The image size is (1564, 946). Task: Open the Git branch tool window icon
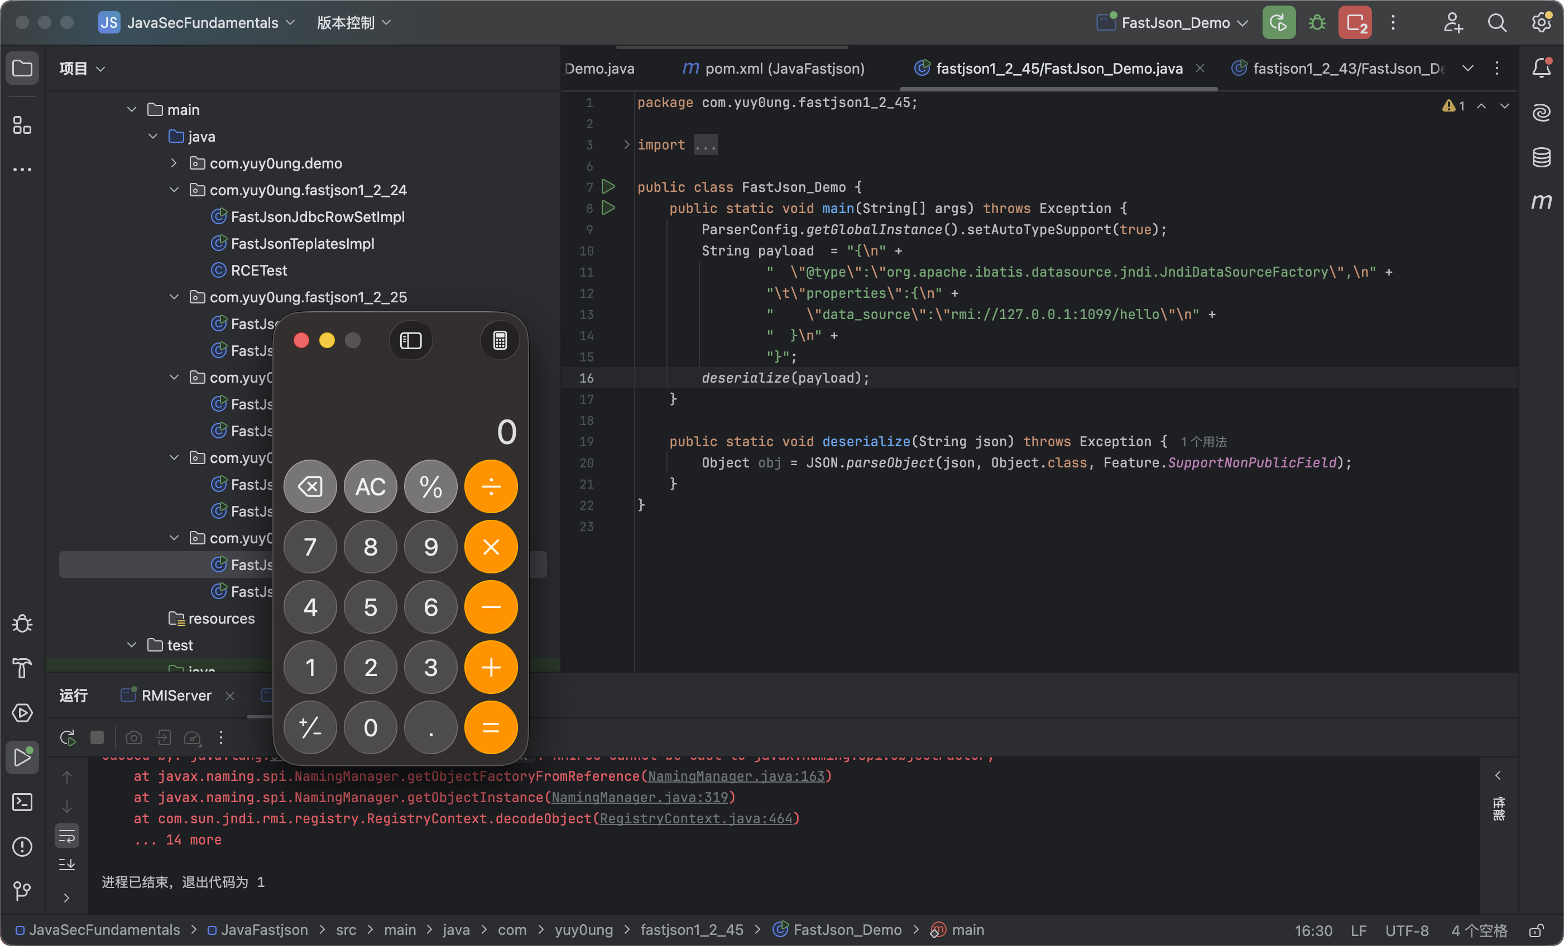coord(22,891)
